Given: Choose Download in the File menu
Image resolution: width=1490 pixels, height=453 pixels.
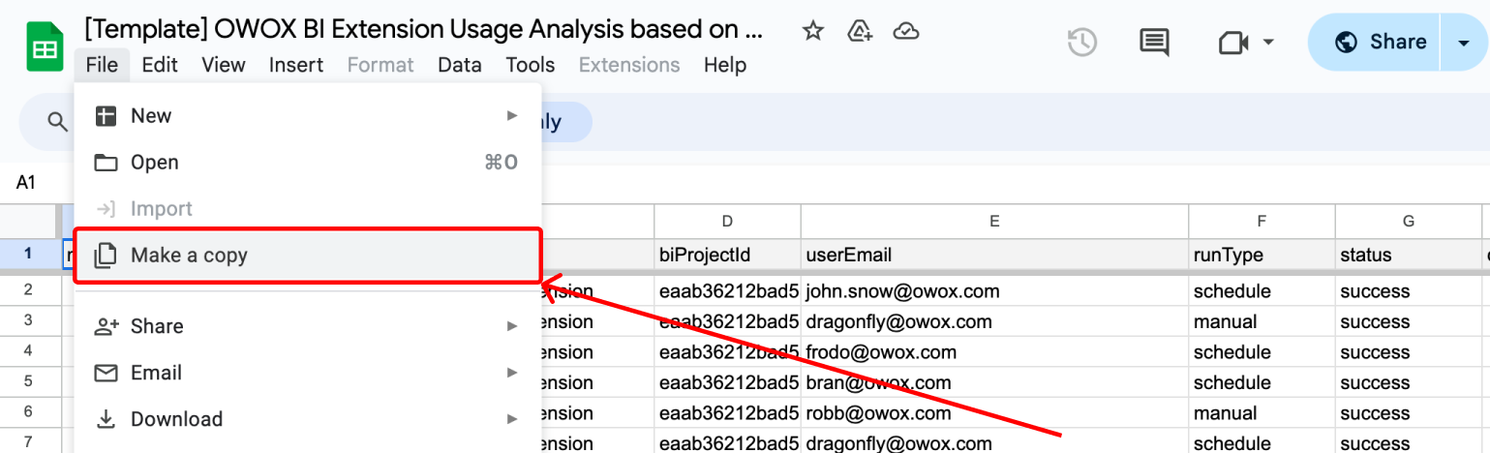Looking at the screenshot, I should point(307,419).
